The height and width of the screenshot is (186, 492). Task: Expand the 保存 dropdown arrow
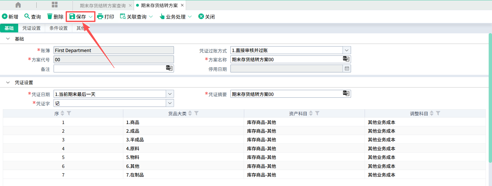click(91, 17)
